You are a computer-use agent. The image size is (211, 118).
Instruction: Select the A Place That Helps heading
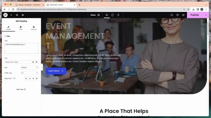[x=124, y=111]
